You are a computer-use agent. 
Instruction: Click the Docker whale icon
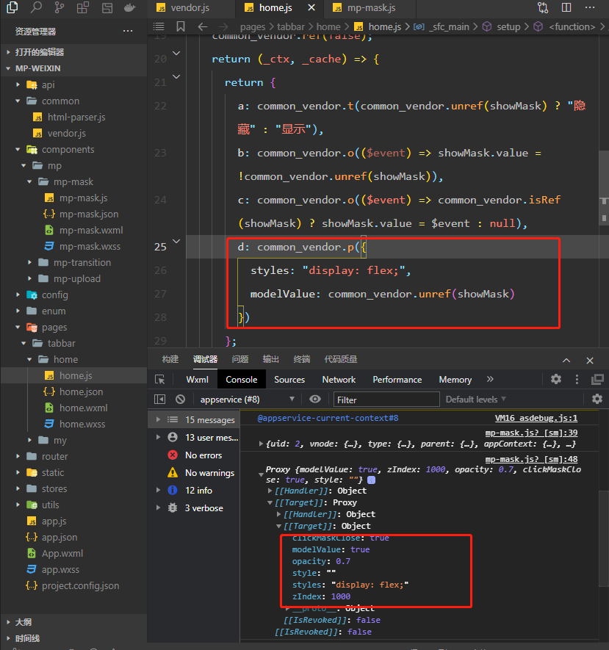pos(129,8)
